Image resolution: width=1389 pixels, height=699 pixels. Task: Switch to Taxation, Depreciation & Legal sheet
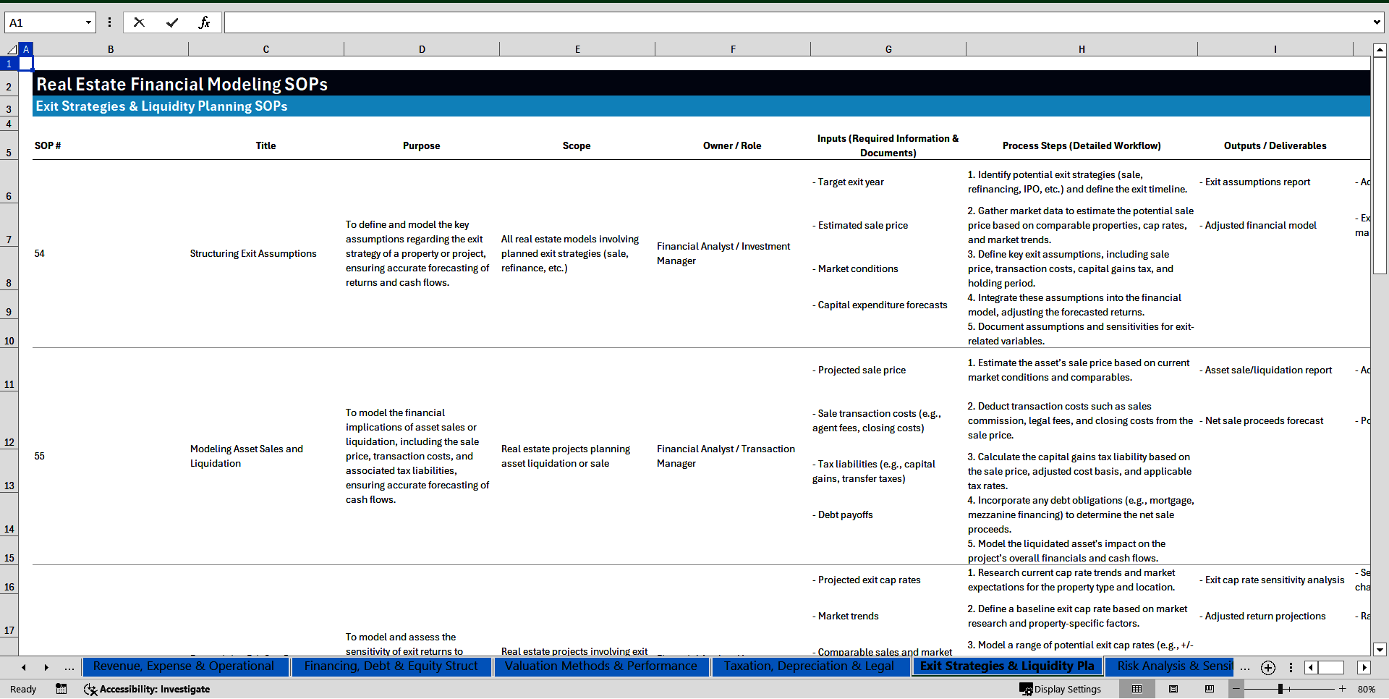(x=810, y=666)
